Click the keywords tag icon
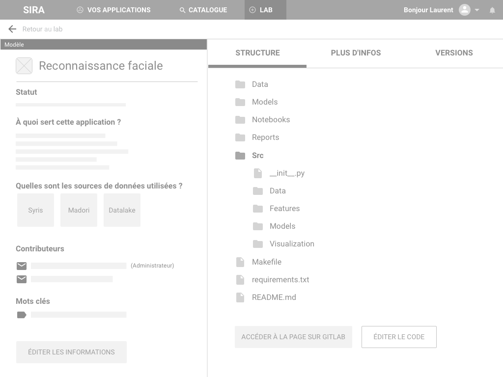This screenshot has width=503, height=377. pyautogui.click(x=22, y=315)
